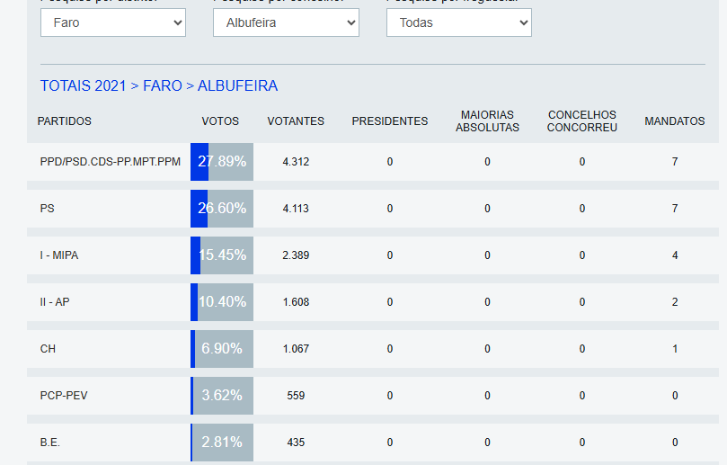The image size is (727, 465).
Task: Click the VOTOS column header
Action: (220, 121)
